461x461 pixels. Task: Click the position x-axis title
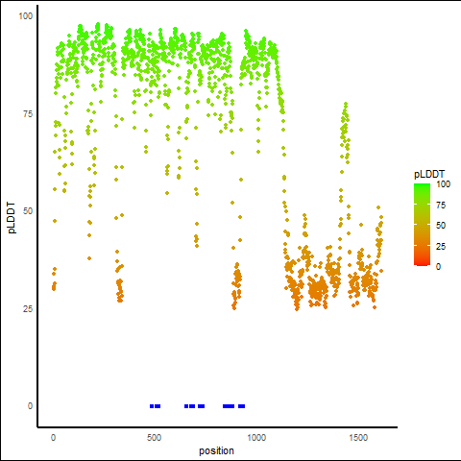[216, 450]
